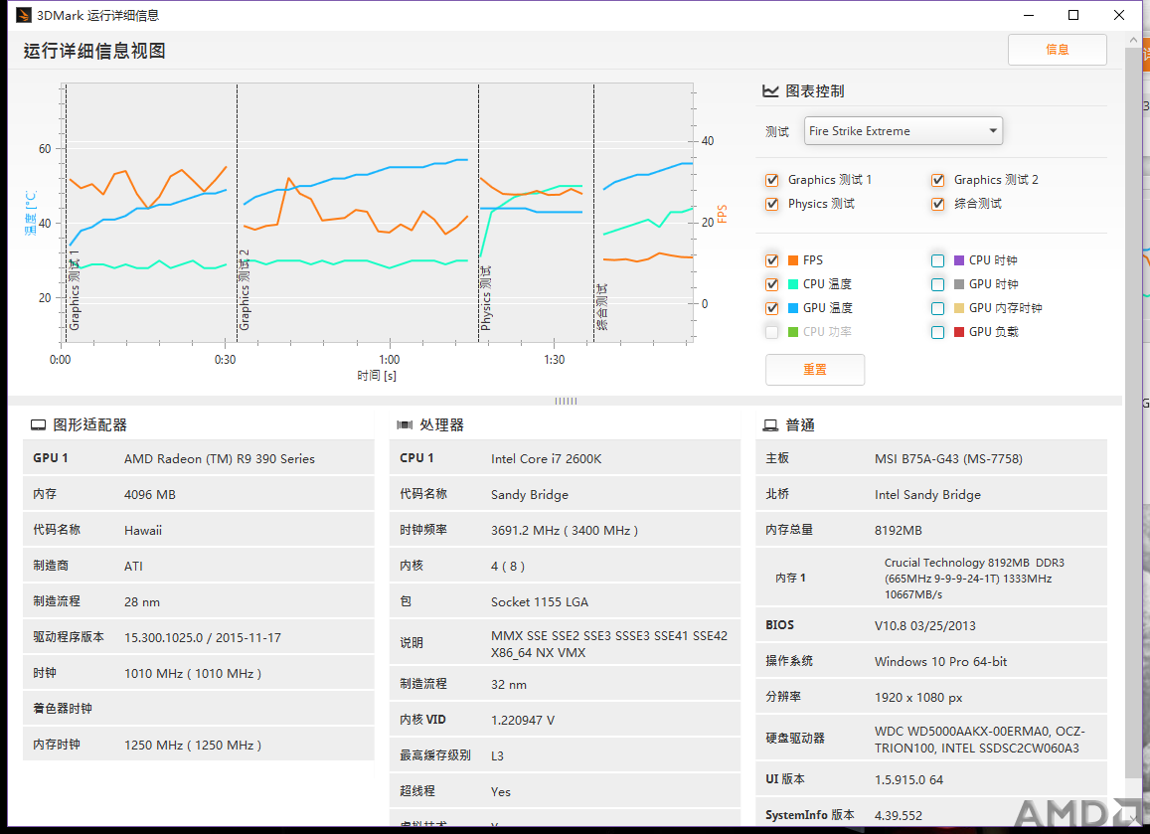Click the Windows 10 Pro 64-bit value
This screenshot has height=834, width=1150.
(941, 662)
